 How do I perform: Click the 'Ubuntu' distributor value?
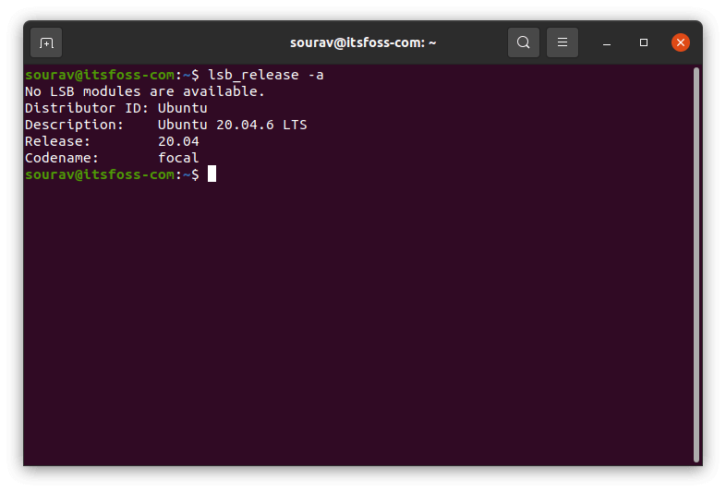tap(183, 108)
